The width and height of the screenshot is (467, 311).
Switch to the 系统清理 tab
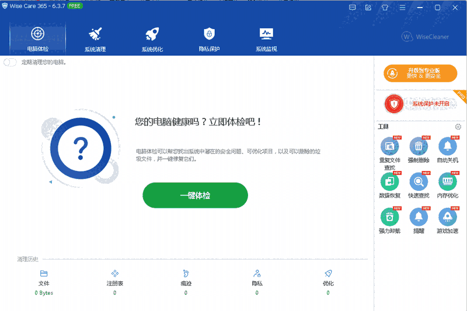[x=95, y=40]
